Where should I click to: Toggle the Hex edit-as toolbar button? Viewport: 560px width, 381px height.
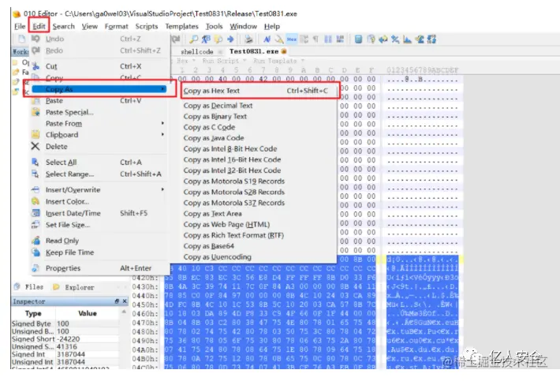click(292, 39)
